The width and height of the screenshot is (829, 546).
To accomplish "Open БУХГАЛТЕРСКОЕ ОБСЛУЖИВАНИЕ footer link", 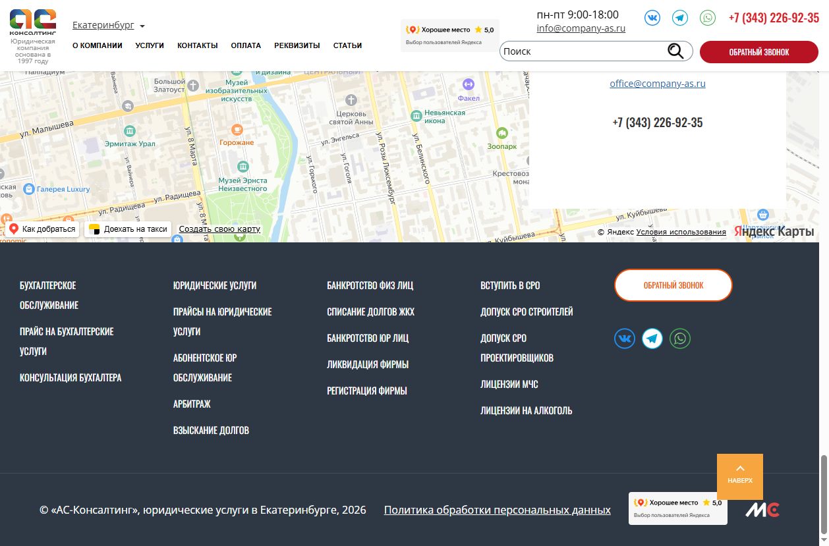I will pos(49,295).
